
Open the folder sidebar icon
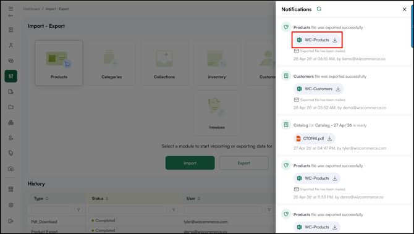[11, 107]
